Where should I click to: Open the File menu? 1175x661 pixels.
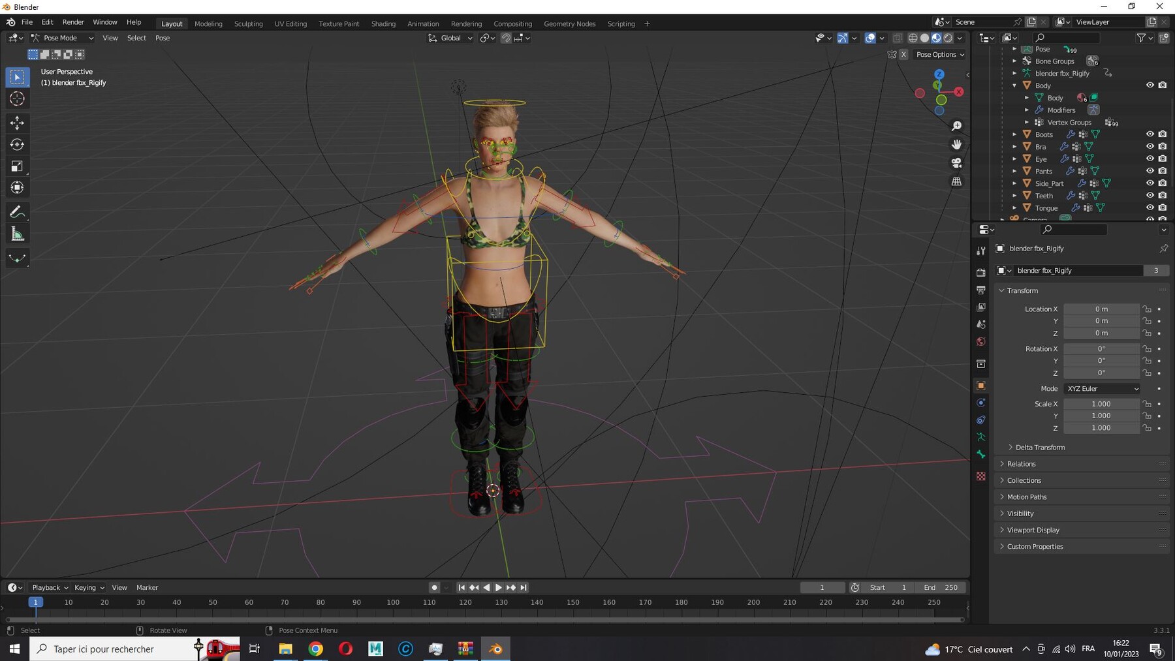pyautogui.click(x=27, y=22)
